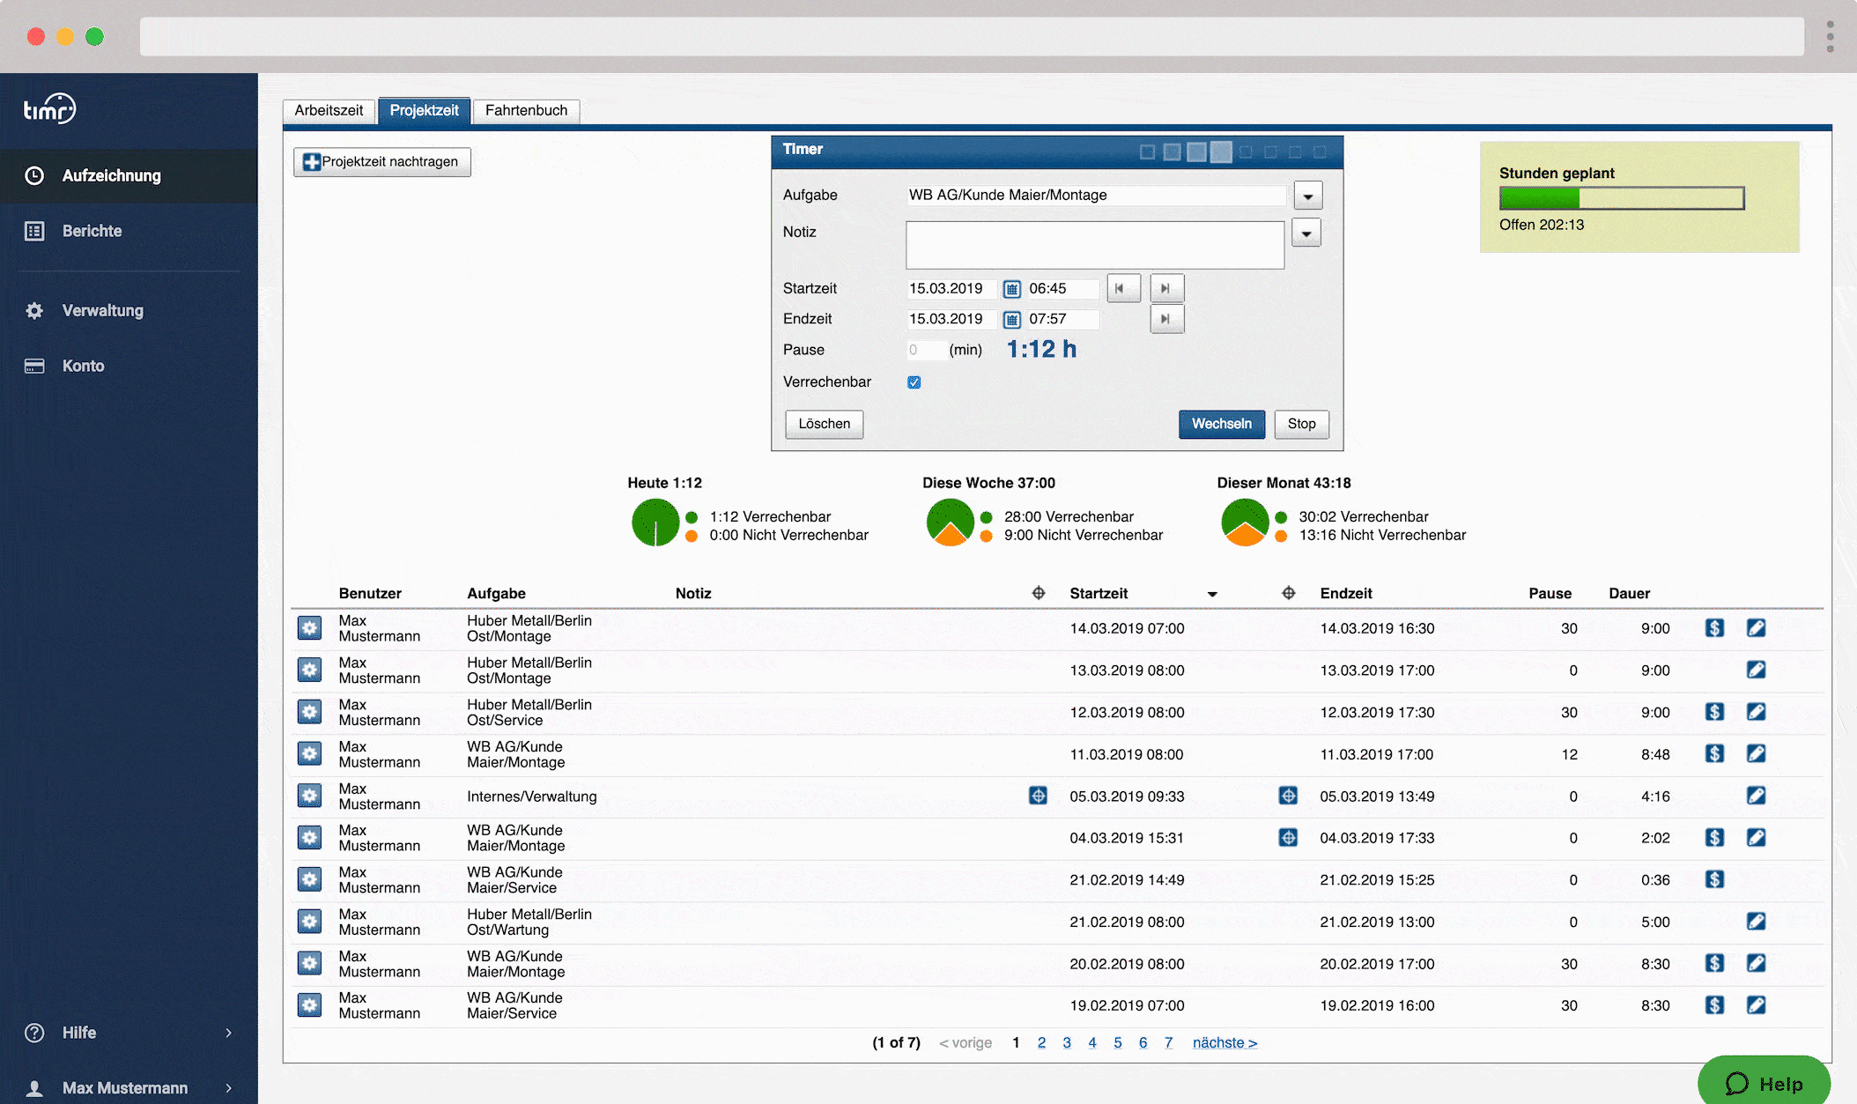
Task: Click the Notiz text area
Action: (x=1095, y=244)
